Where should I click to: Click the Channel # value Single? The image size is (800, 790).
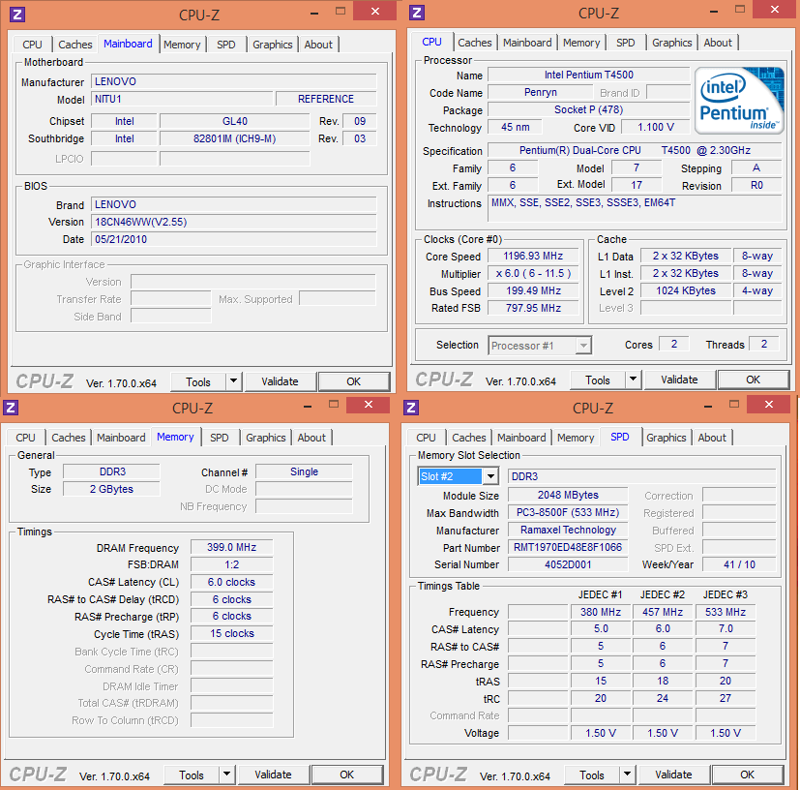(304, 471)
